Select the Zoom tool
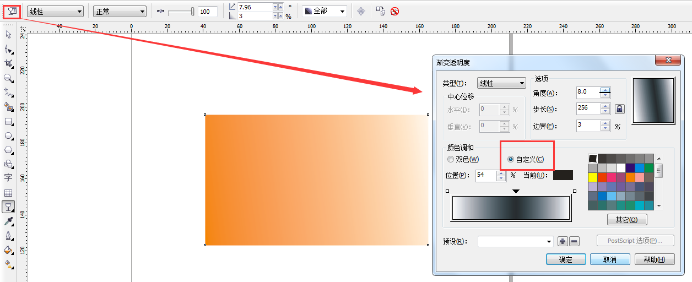 coord(8,78)
